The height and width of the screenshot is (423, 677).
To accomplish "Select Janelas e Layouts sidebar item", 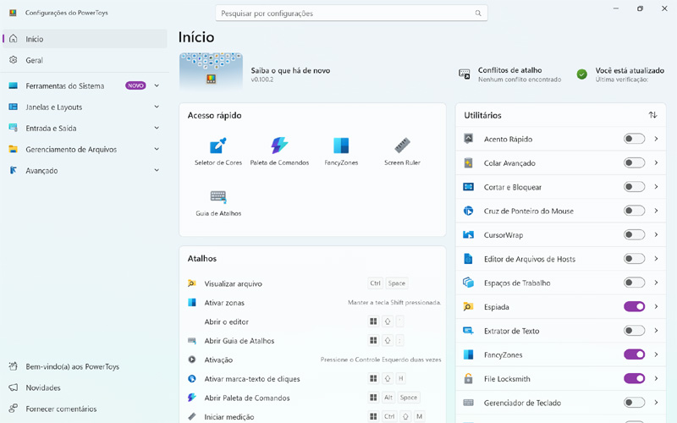I will (85, 107).
